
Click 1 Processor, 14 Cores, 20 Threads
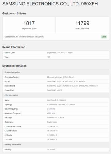coord(61,105)
